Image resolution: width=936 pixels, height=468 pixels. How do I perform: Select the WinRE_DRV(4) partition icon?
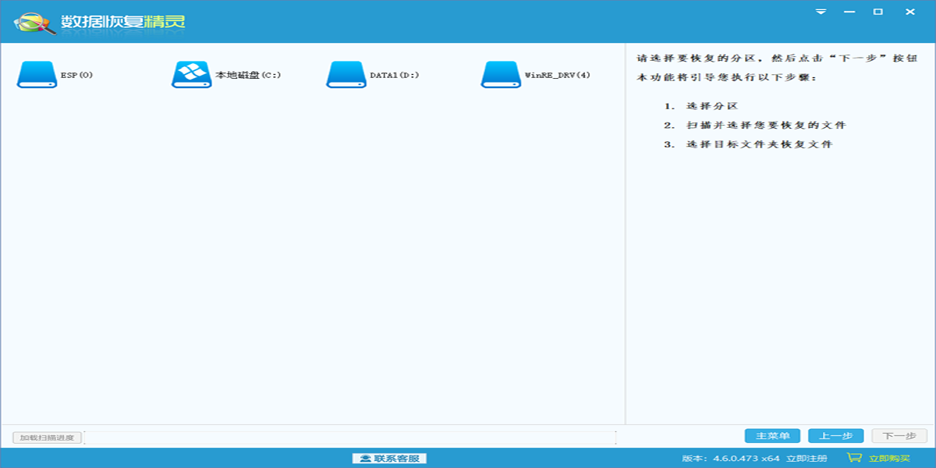click(501, 75)
